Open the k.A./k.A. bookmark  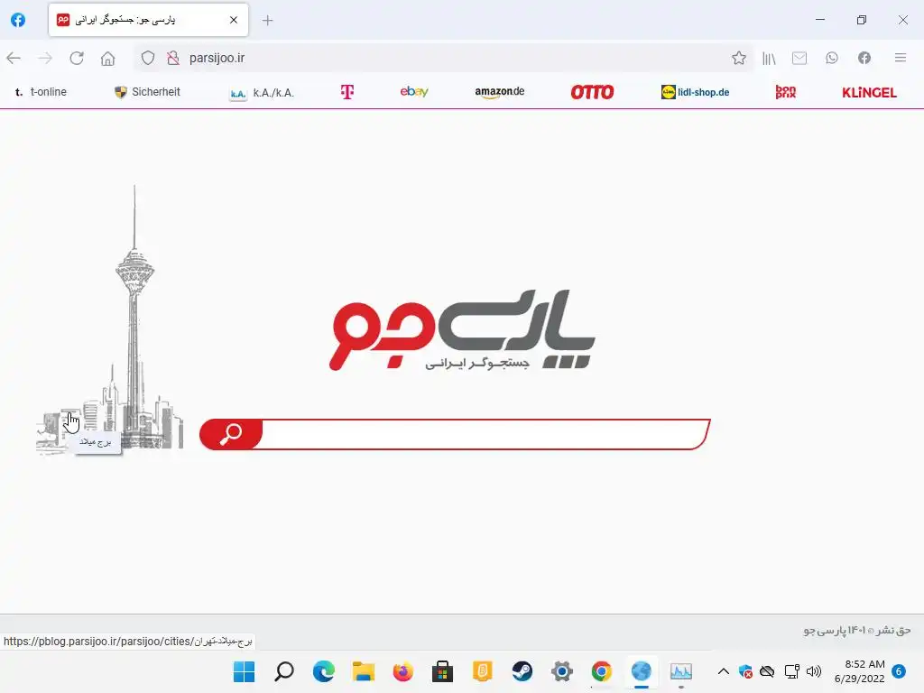(x=262, y=93)
